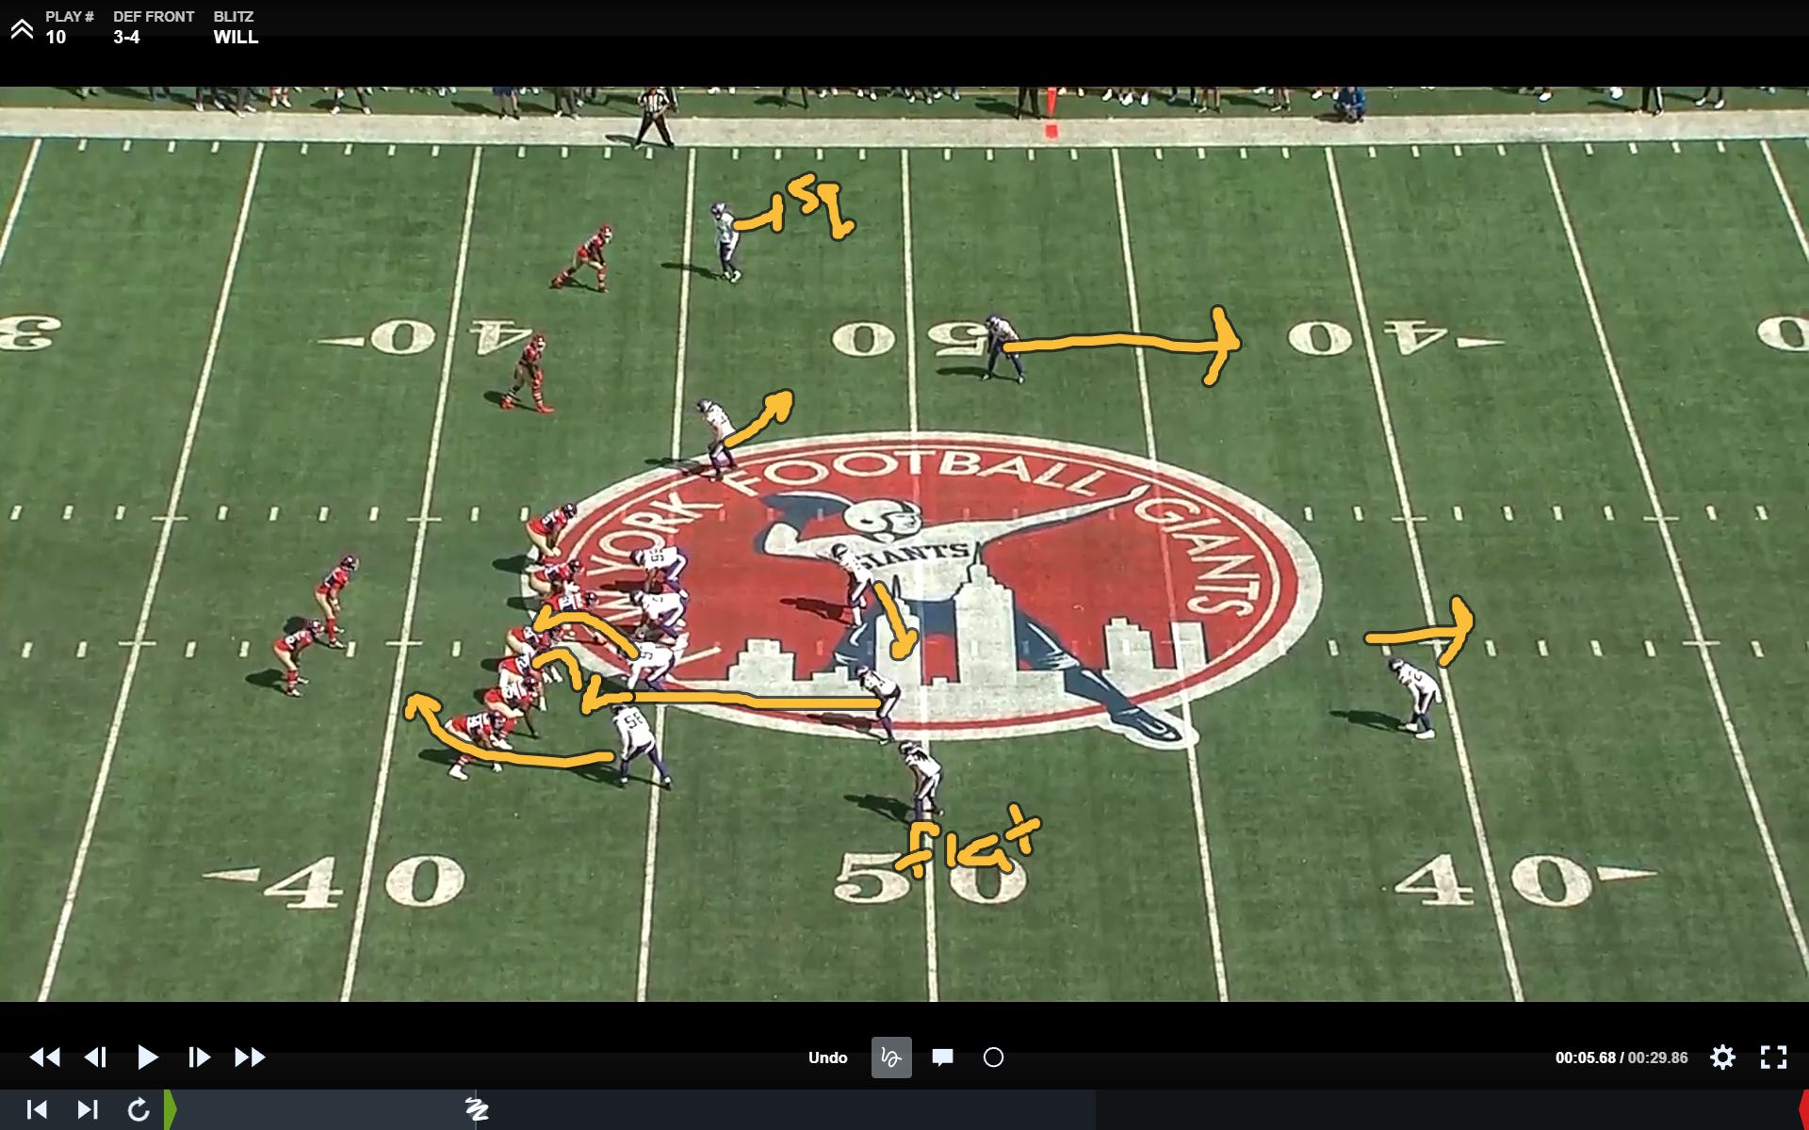Select the circle drawing tool

(993, 1057)
